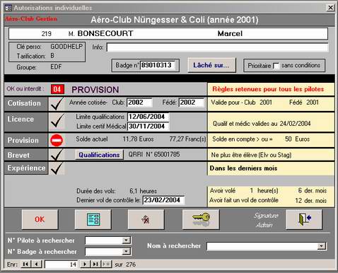Viewport: 338px width, 273px height.
Task: Jump to the last record
Action: coord(95,264)
